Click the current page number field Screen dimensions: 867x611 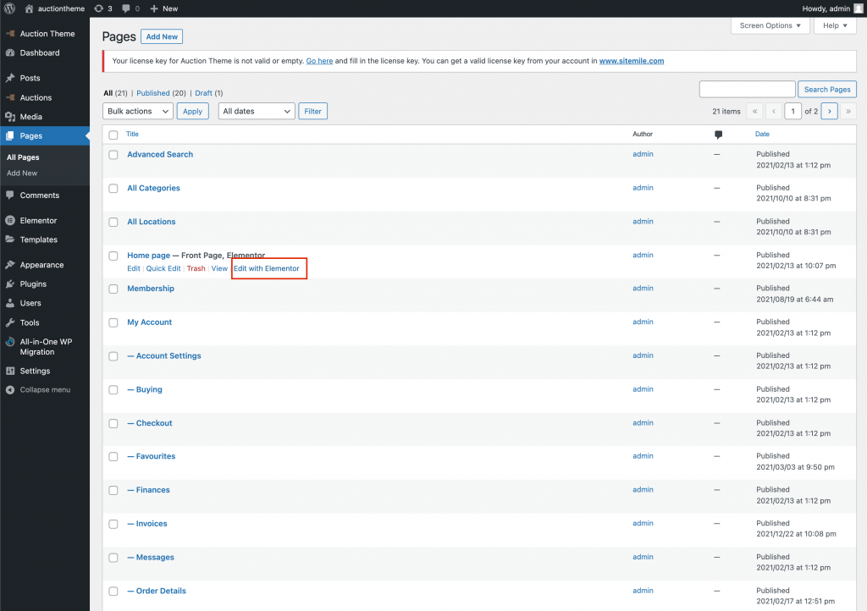point(792,111)
